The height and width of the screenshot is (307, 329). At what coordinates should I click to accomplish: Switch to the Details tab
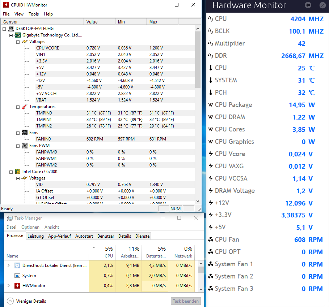click(125, 236)
